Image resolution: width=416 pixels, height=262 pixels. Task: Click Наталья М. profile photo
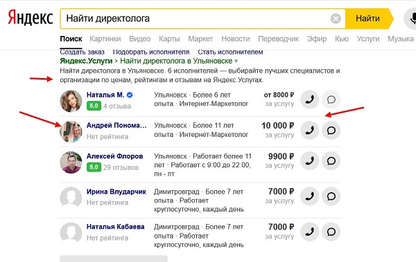[71, 101]
